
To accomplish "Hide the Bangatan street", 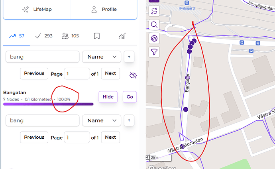I will [x=108, y=97].
